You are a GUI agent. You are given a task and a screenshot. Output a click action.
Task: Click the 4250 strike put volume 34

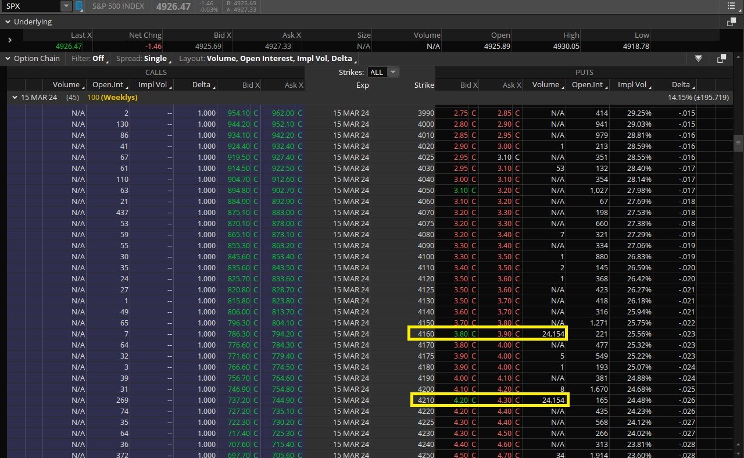560,455
